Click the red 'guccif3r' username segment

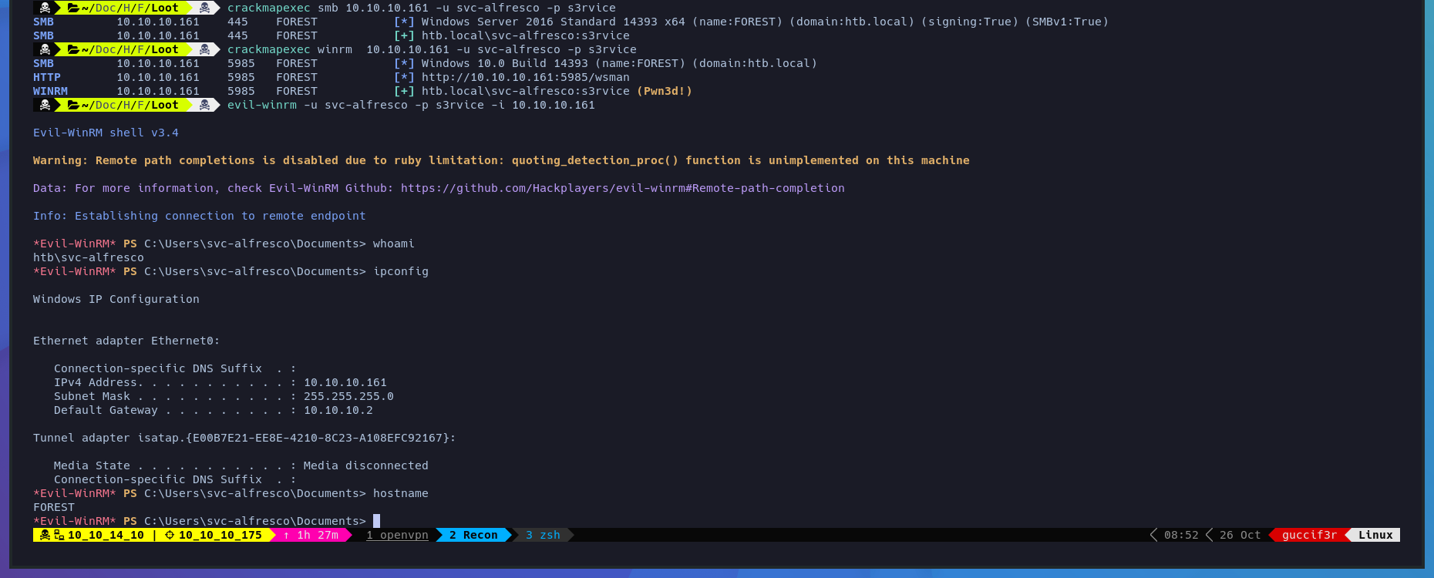[1309, 535]
